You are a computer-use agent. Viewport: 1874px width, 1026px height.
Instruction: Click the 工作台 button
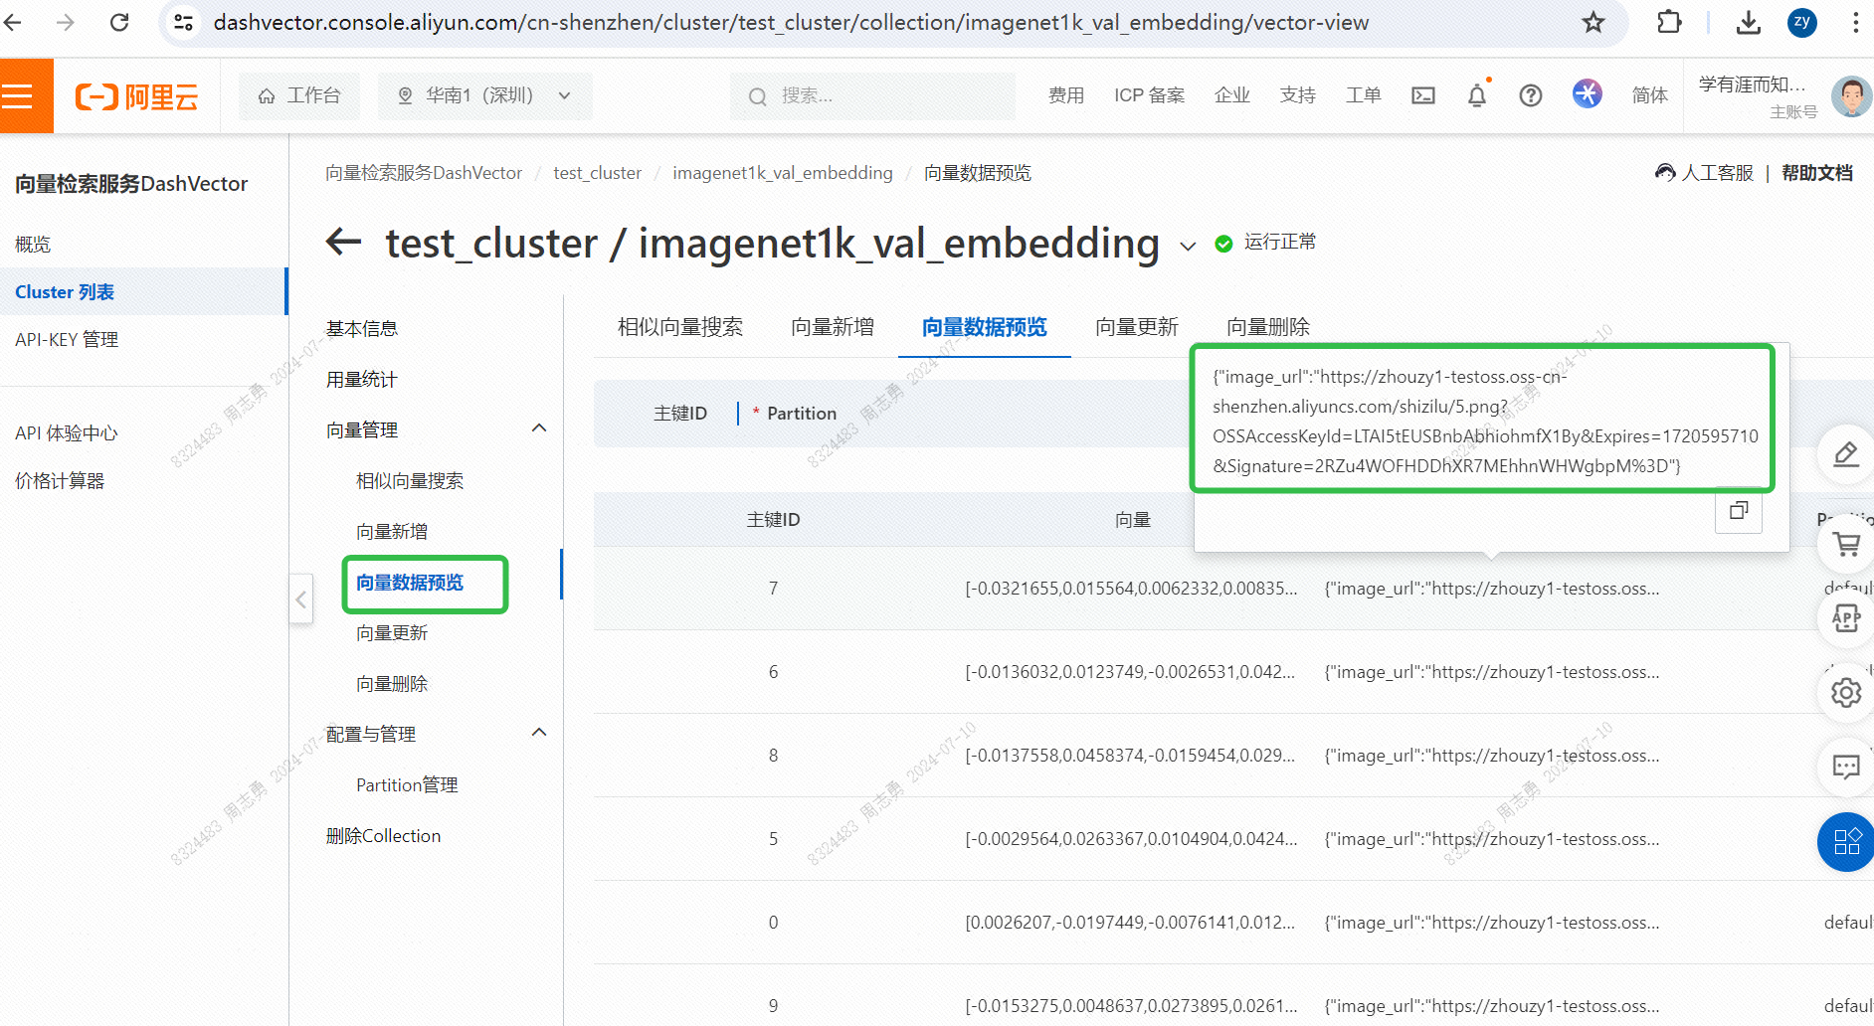(299, 95)
